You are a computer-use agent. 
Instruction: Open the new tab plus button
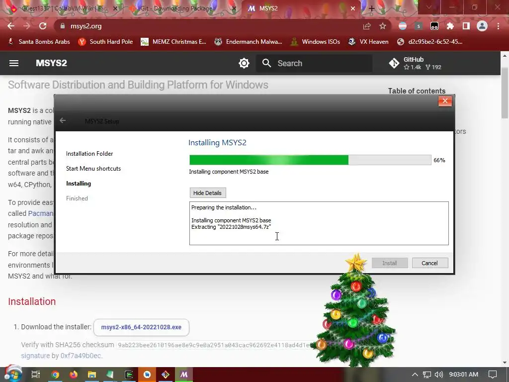pyautogui.click(x=371, y=8)
